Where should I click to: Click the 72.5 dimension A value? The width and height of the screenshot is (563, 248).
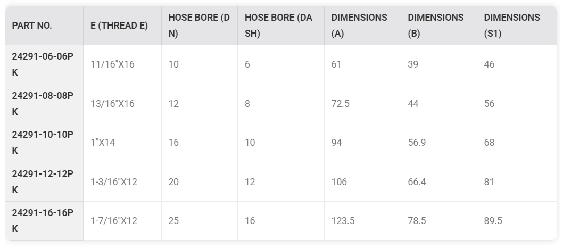pyautogui.click(x=341, y=104)
